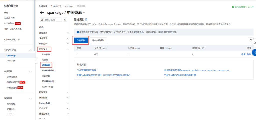The image size is (256, 120).
Task: Open the Bucket默认加密方式 FAQ link
Action: pos(104,75)
